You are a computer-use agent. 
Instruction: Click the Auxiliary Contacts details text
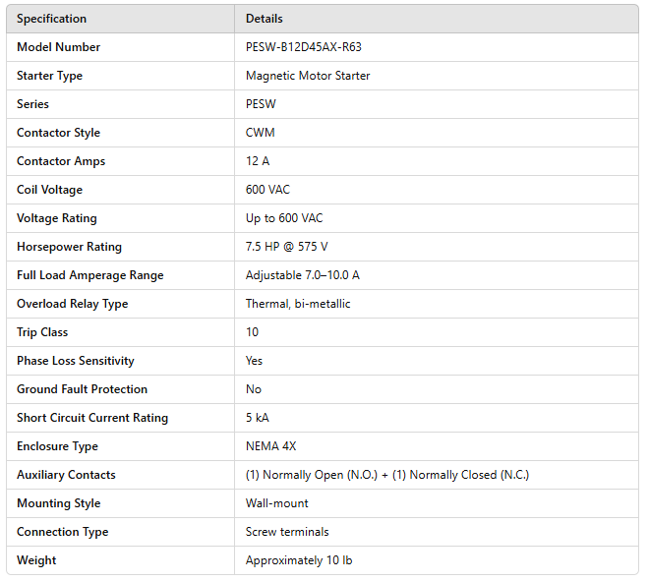point(386,475)
